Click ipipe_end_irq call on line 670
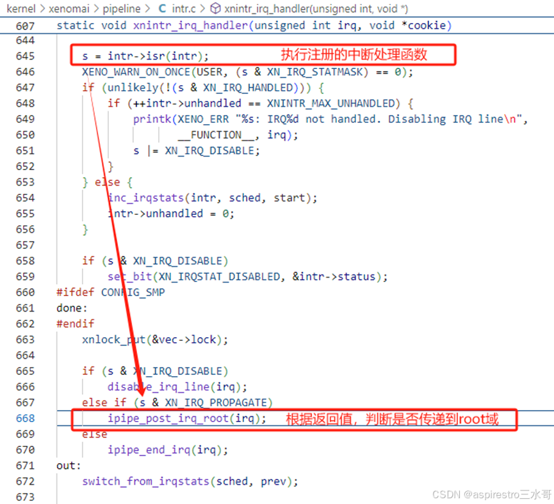Image resolution: width=554 pixels, height=504 pixels. [149, 450]
